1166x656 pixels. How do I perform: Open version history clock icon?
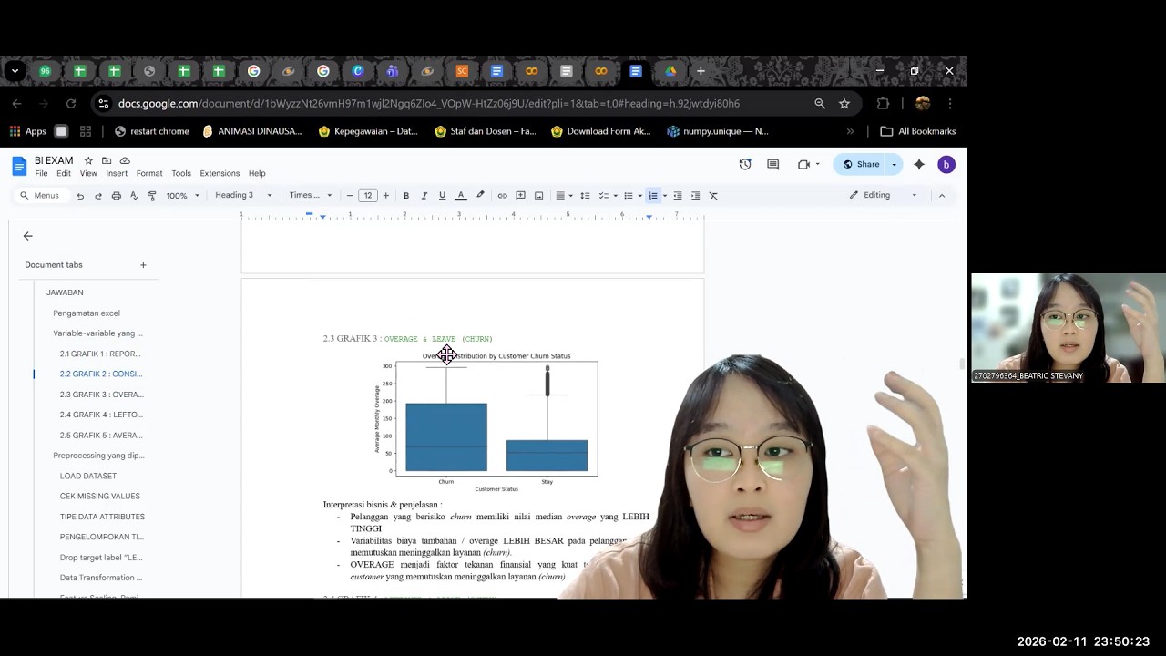[745, 165]
